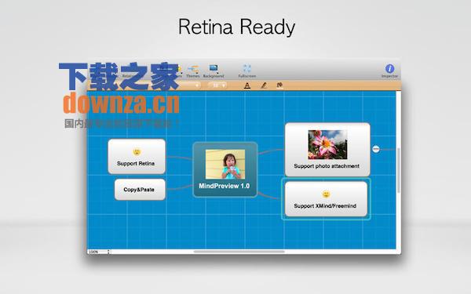Open the Themes toolbar item

coord(192,71)
